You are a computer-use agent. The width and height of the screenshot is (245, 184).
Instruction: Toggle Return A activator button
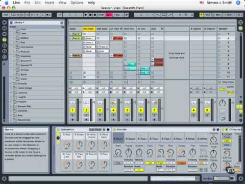pyautogui.click(x=193, y=110)
